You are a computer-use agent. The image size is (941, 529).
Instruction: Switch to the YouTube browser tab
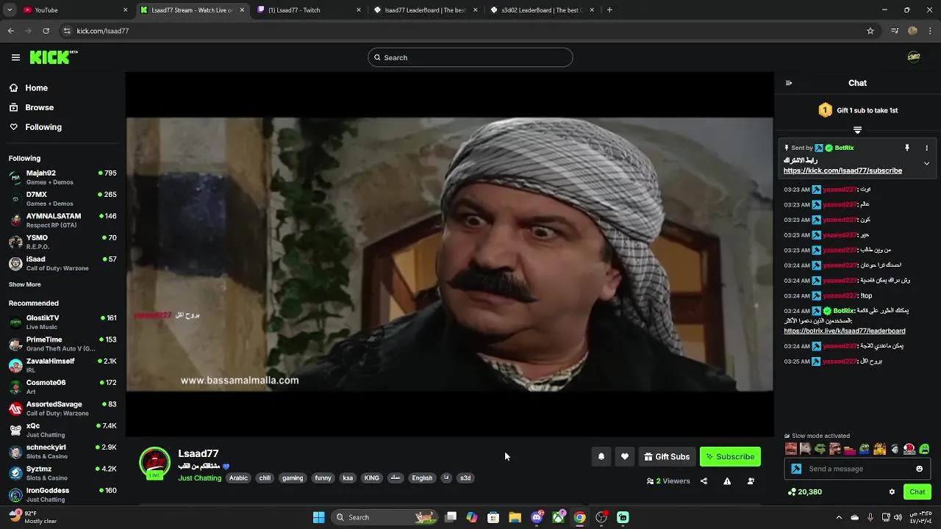point(74,10)
